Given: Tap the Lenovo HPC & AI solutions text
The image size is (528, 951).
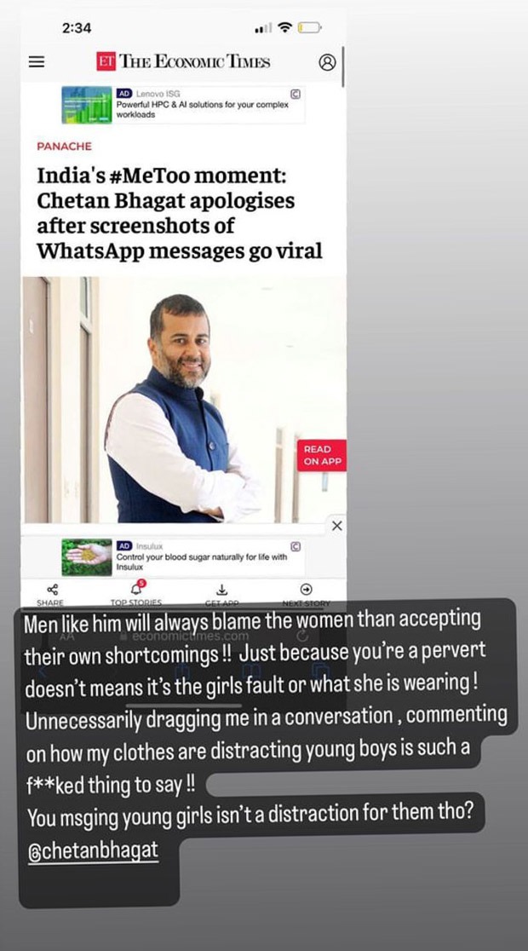Looking at the screenshot, I should tap(202, 109).
